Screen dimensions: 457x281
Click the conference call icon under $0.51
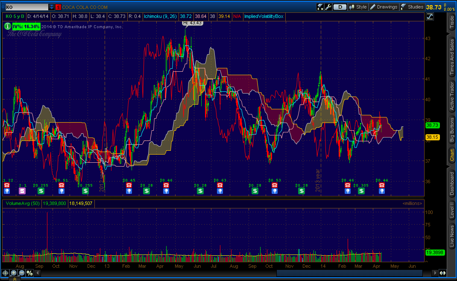(61, 185)
